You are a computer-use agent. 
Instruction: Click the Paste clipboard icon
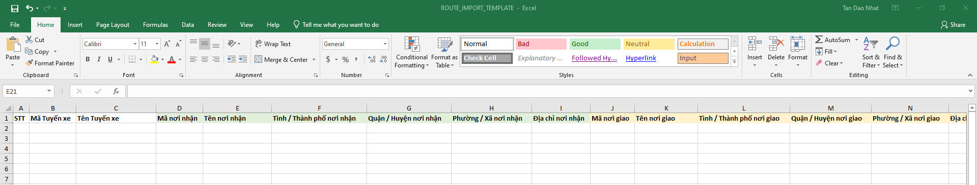[13, 45]
